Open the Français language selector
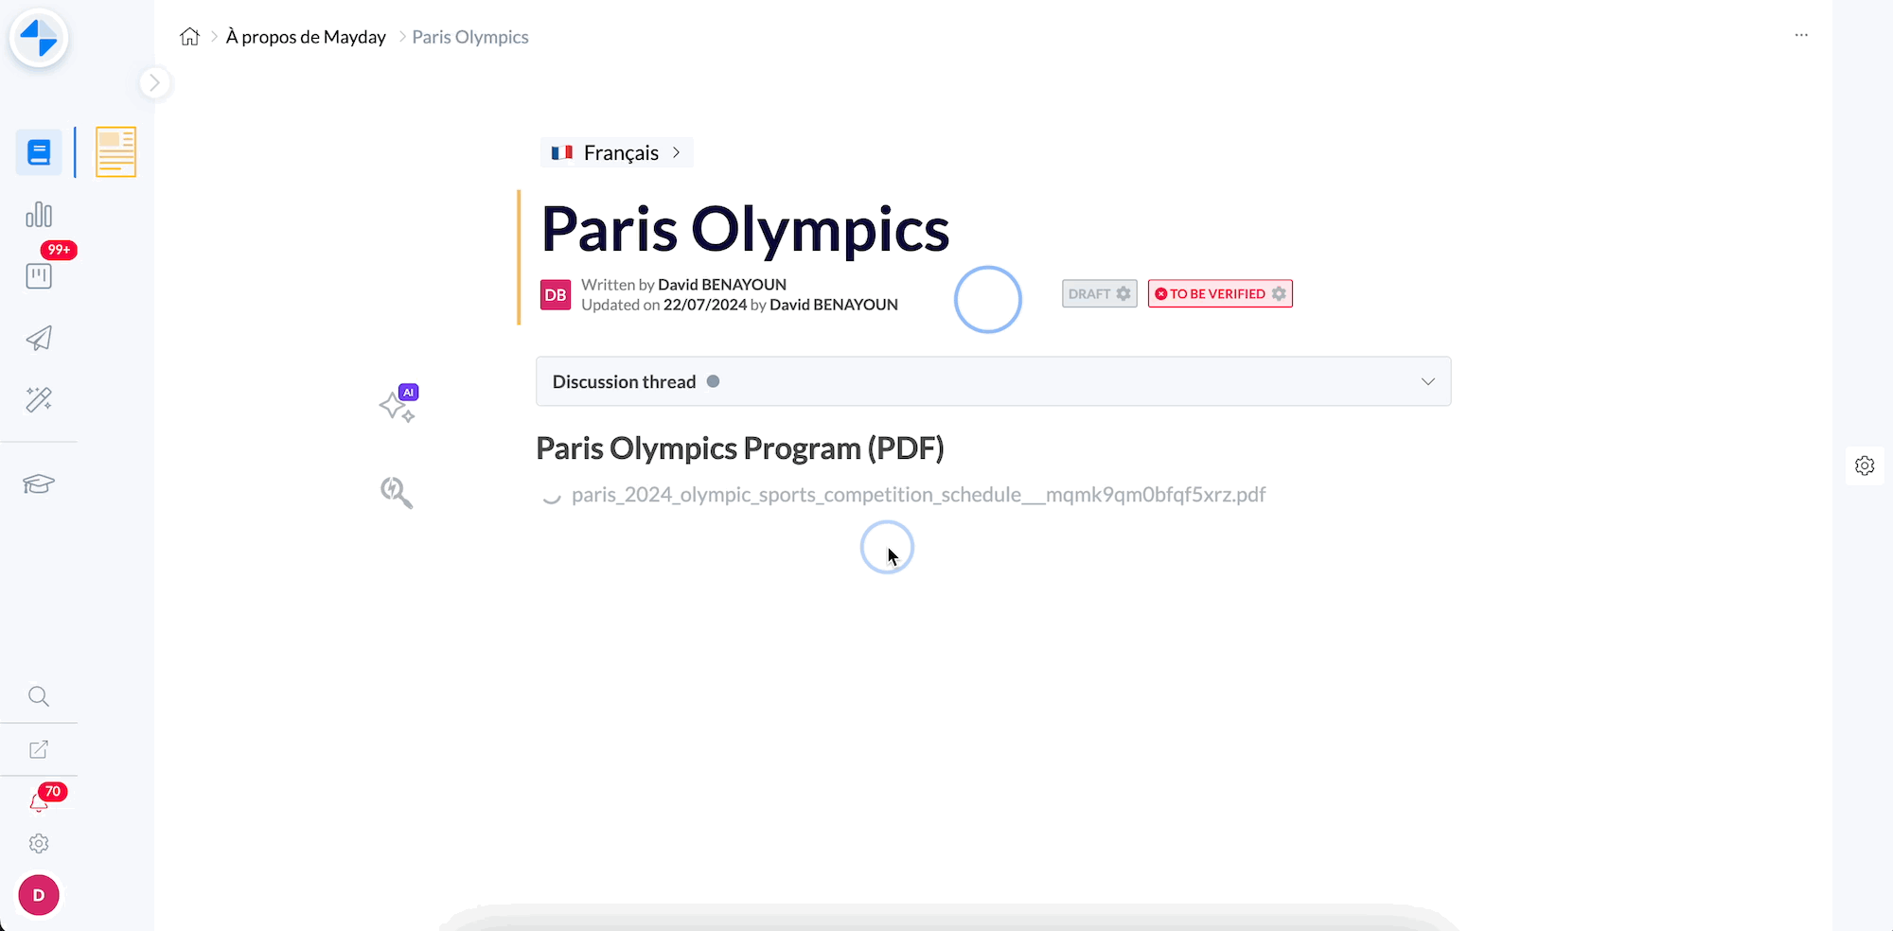The width and height of the screenshot is (1893, 931). [x=617, y=153]
